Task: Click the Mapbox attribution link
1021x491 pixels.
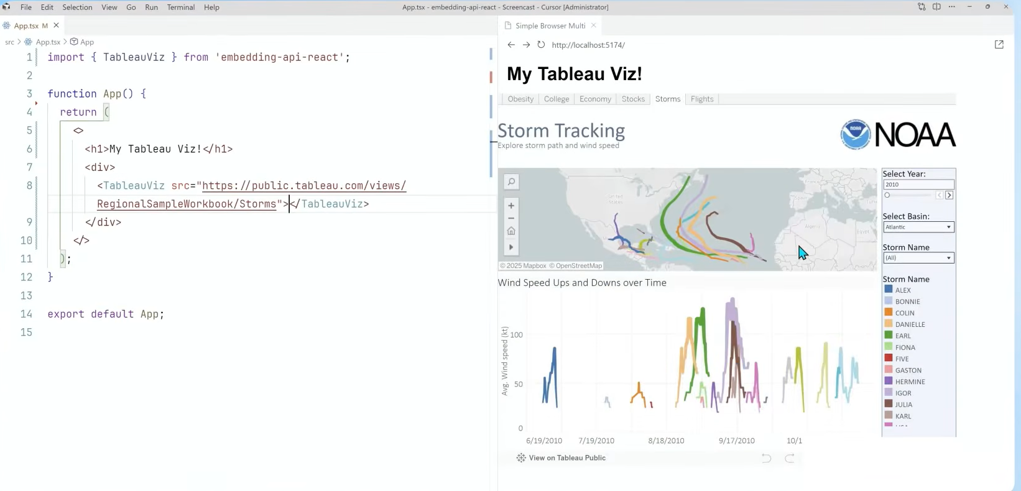Action: (x=523, y=266)
